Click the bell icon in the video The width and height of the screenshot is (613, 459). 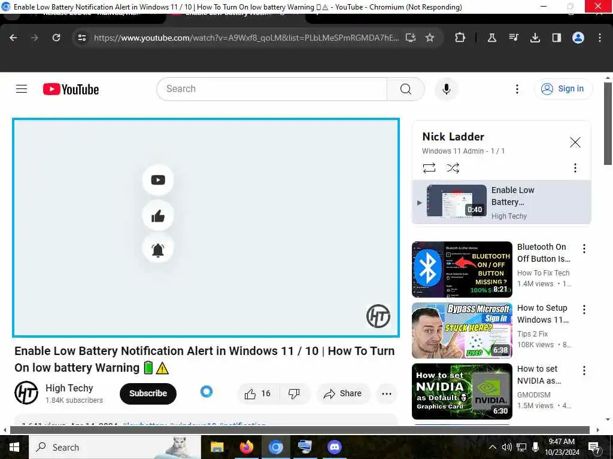(158, 249)
